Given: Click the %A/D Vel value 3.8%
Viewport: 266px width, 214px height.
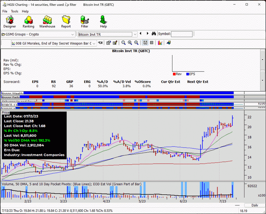Looking at the screenshot, I should coord(126,86).
